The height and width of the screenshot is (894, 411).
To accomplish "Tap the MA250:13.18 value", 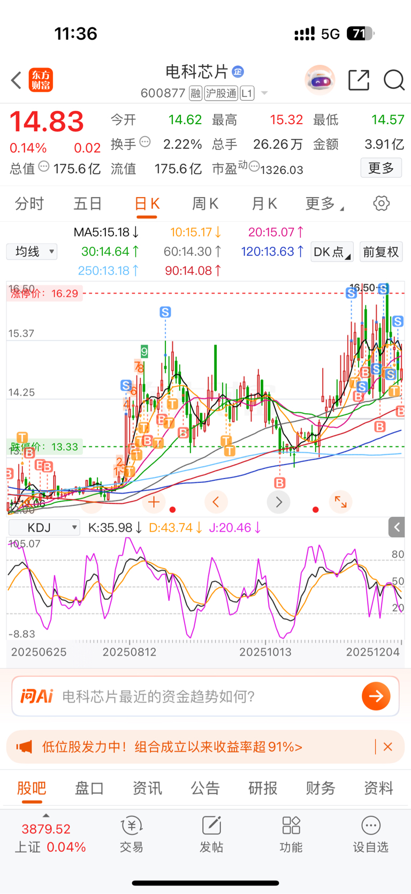I will coord(109,271).
